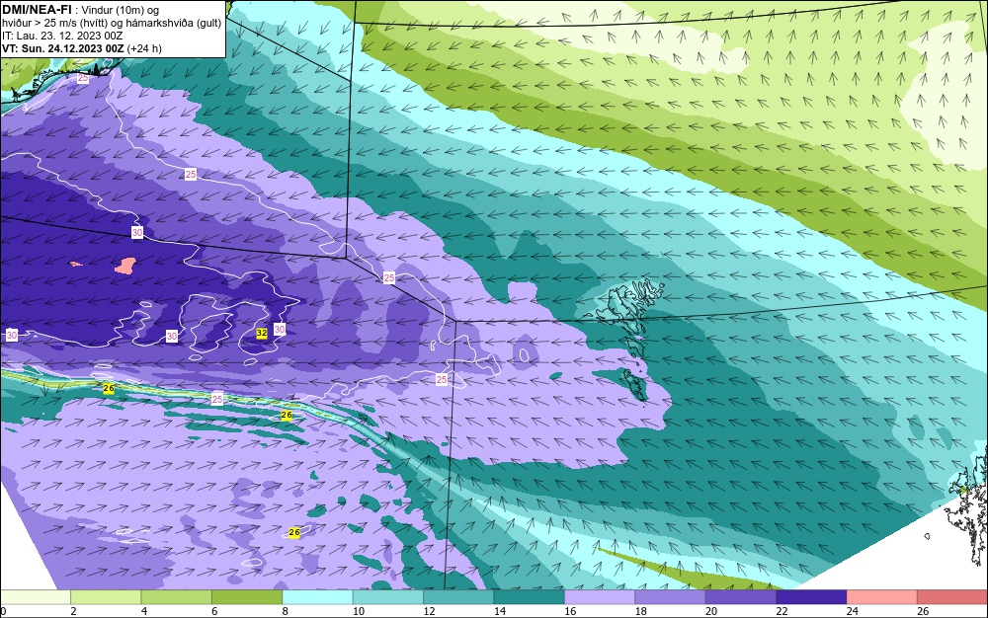Viewport: 988px width, 618px height.
Task: Click the 22–24 m/s deep indigo legend swatch
Action: [811, 597]
